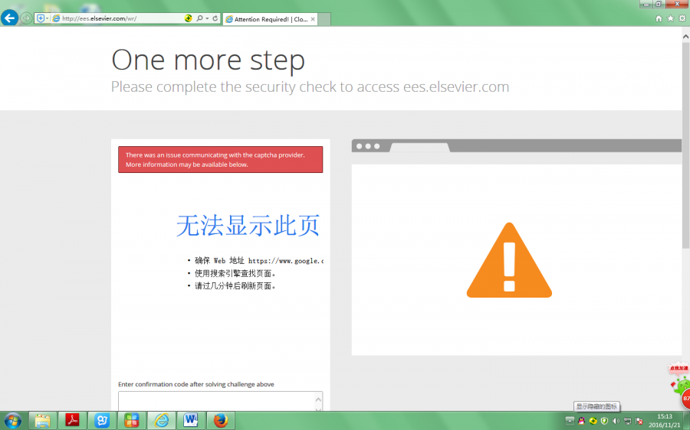This screenshot has height=430, width=690.
Task: Click the Refresh icon in address bar
Action: tap(215, 18)
